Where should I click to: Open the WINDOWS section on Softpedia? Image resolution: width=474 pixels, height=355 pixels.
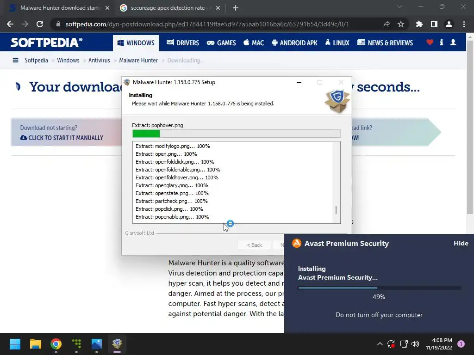point(136,43)
